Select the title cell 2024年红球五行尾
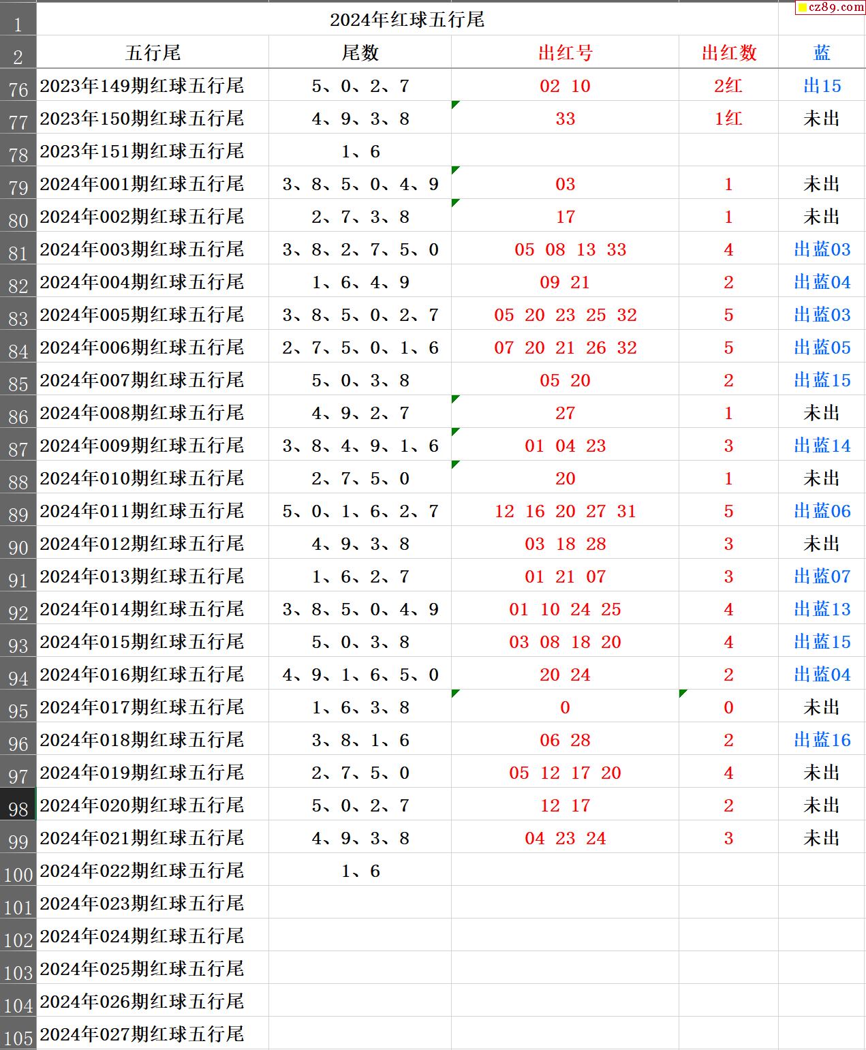The width and height of the screenshot is (866, 1050). tap(407, 20)
